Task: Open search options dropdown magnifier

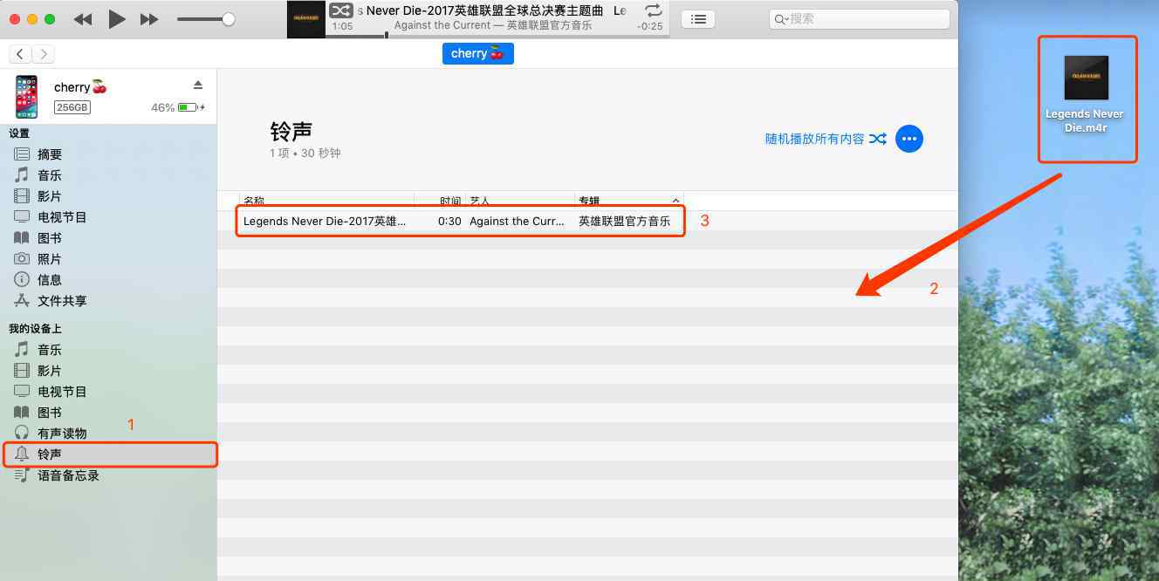Action: coord(781,19)
